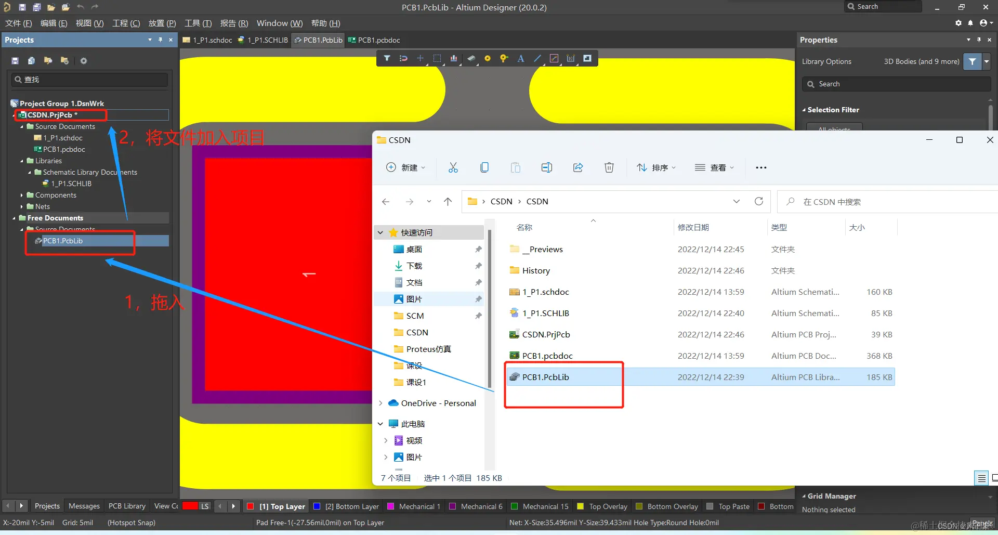Image resolution: width=998 pixels, height=535 pixels.
Task: Select the place pad tool
Action: (x=488, y=58)
